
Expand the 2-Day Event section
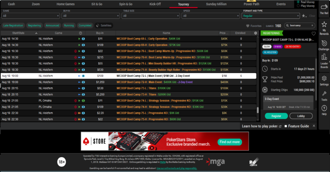pos(288,99)
